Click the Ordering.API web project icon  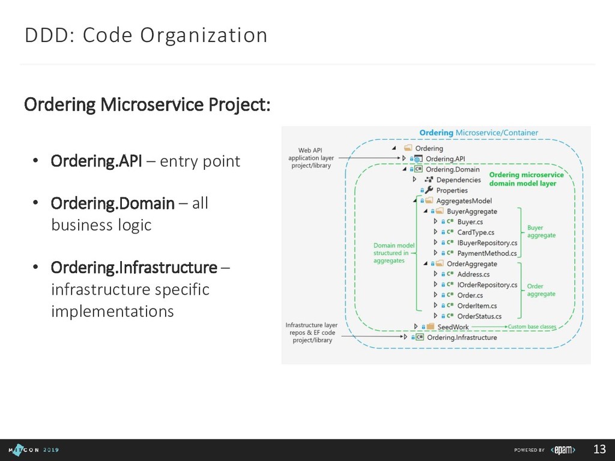click(419, 158)
